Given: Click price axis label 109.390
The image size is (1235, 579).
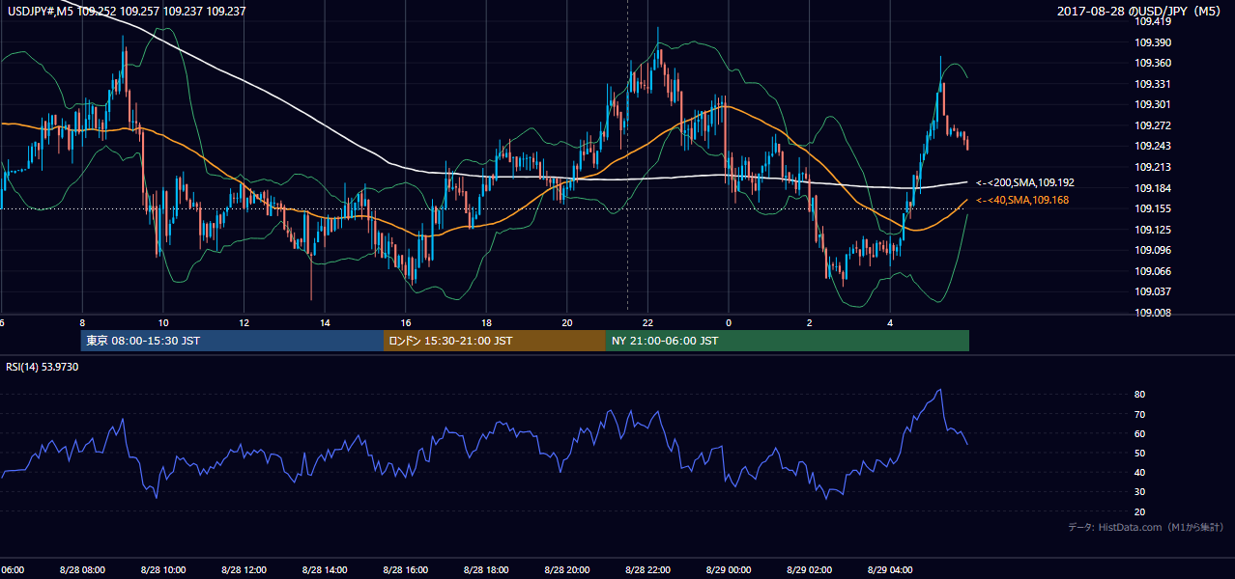Looking at the screenshot, I should point(1152,42).
